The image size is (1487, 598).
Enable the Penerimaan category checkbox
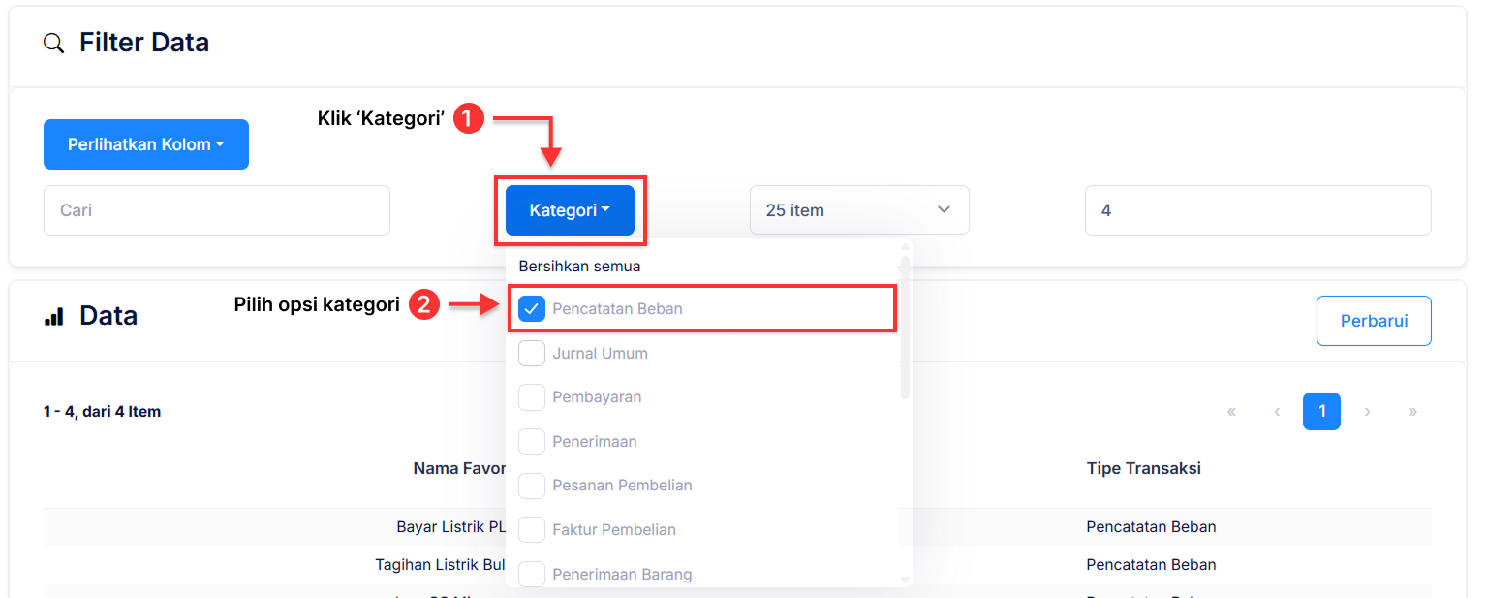532,442
